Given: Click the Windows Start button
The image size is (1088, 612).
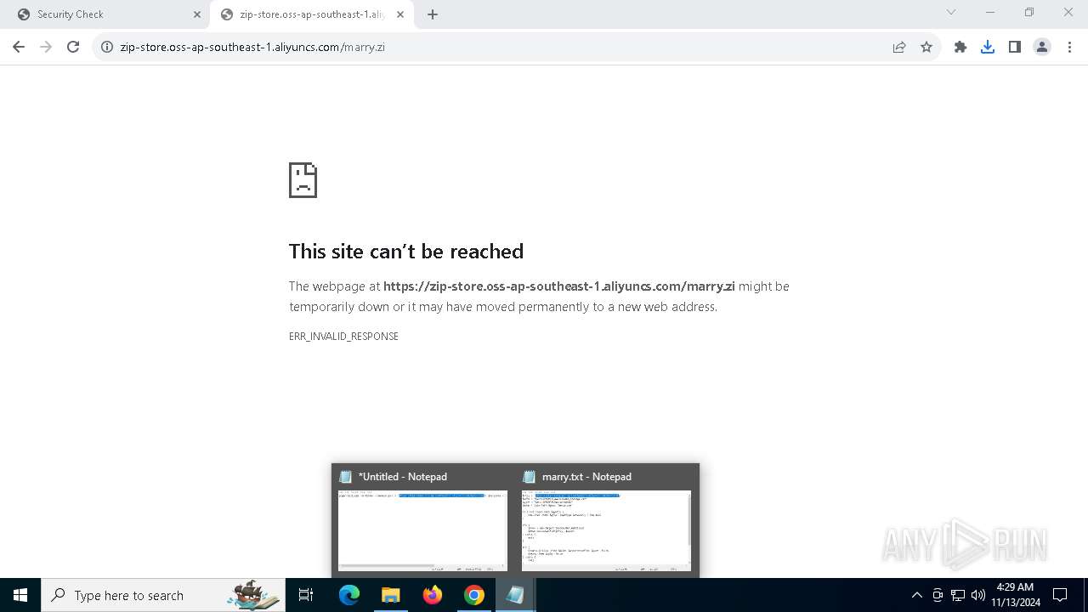Looking at the screenshot, I should (x=20, y=595).
